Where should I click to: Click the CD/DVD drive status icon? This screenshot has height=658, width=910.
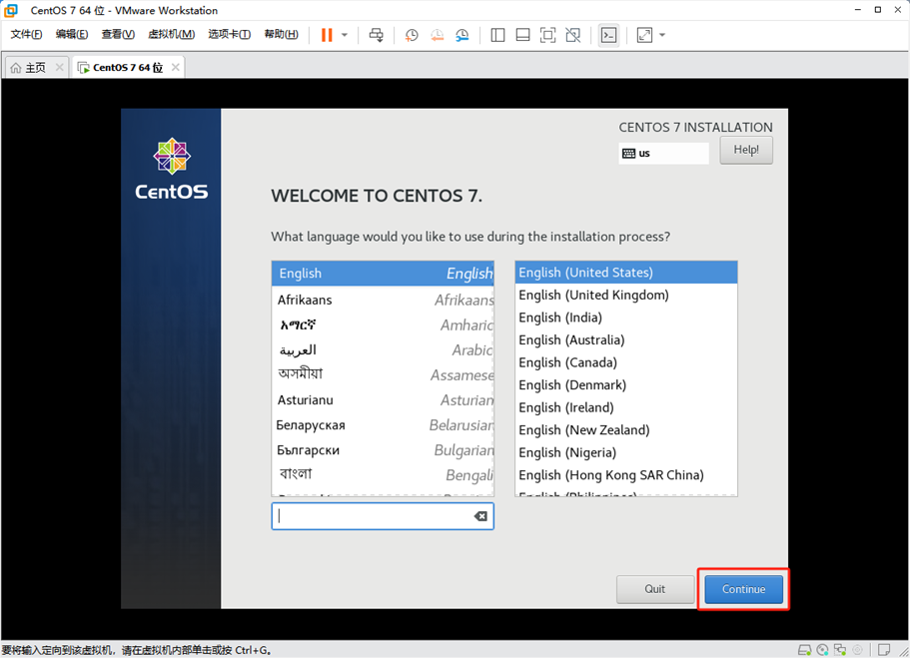pyautogui.click(x=822, y=650)
